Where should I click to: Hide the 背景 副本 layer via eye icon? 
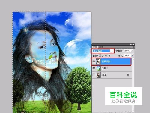(x=94, y=61)
